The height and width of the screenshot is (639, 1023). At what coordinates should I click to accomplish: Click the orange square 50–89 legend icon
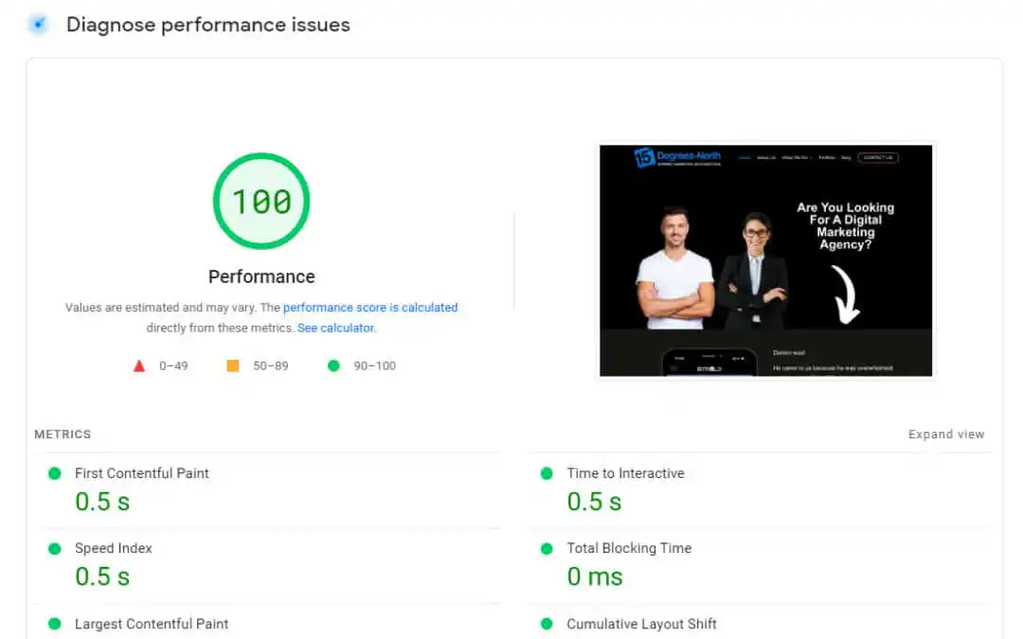232,365
